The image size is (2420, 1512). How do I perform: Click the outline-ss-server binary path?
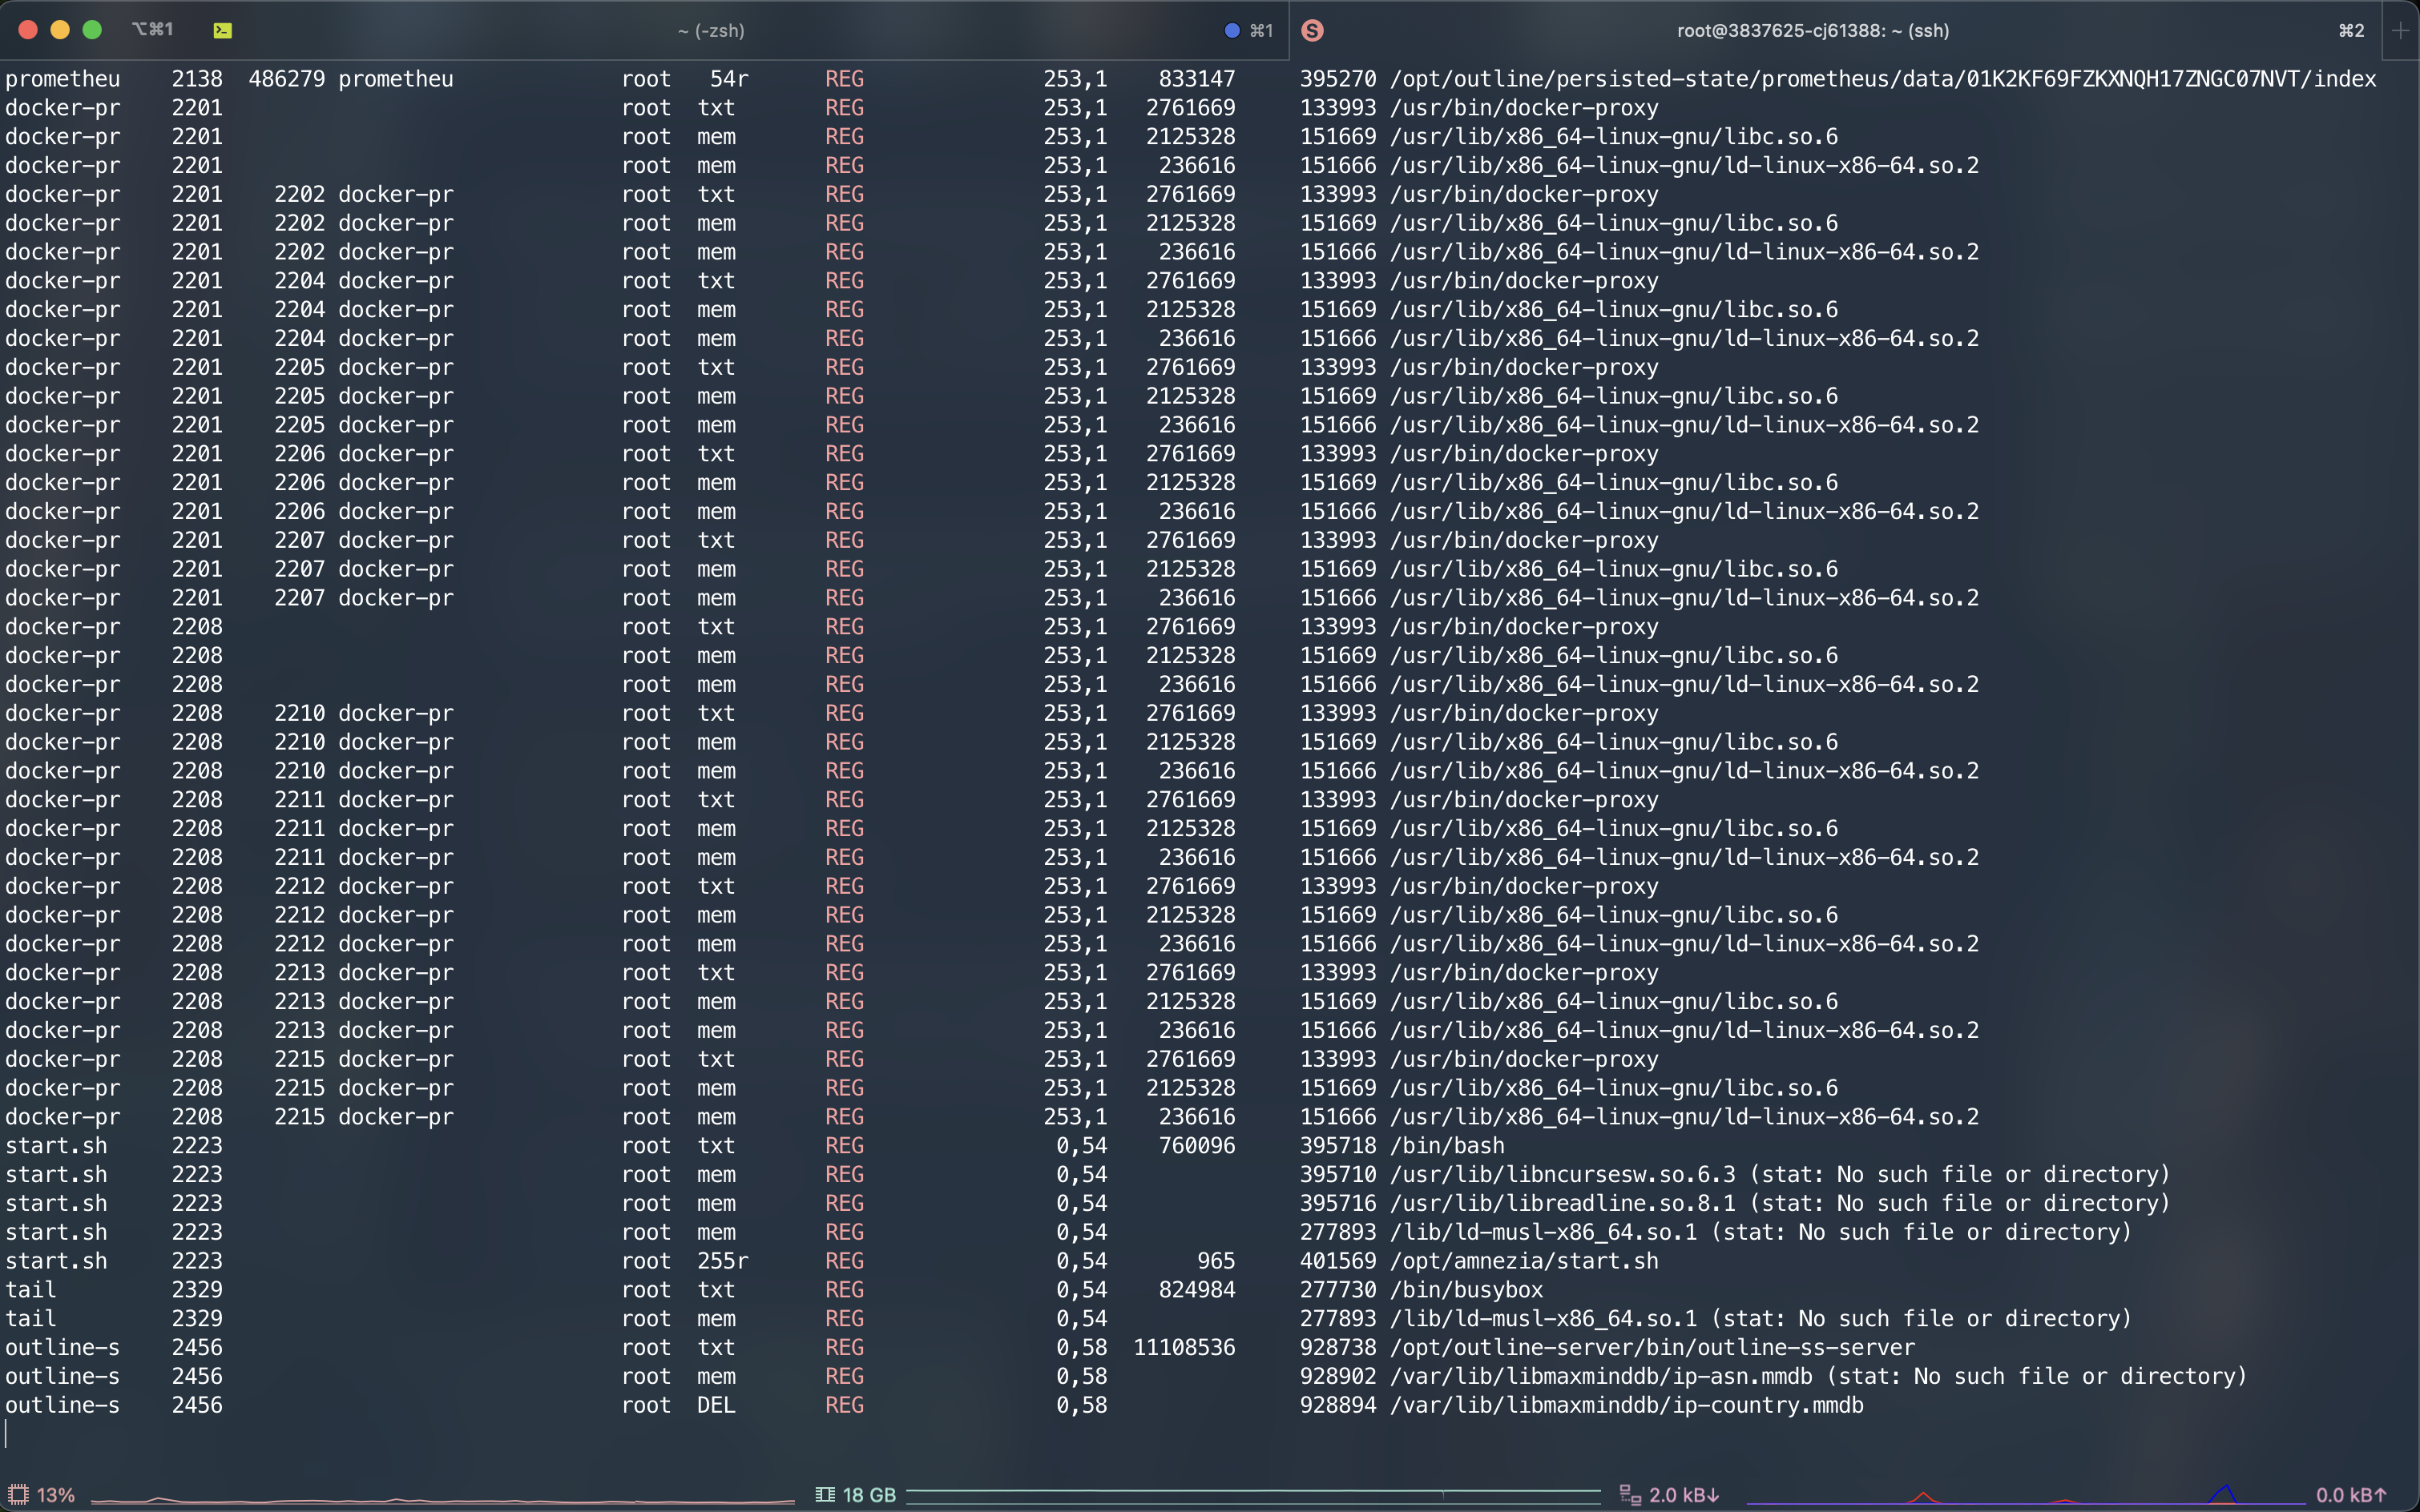coord(1652,1348)
